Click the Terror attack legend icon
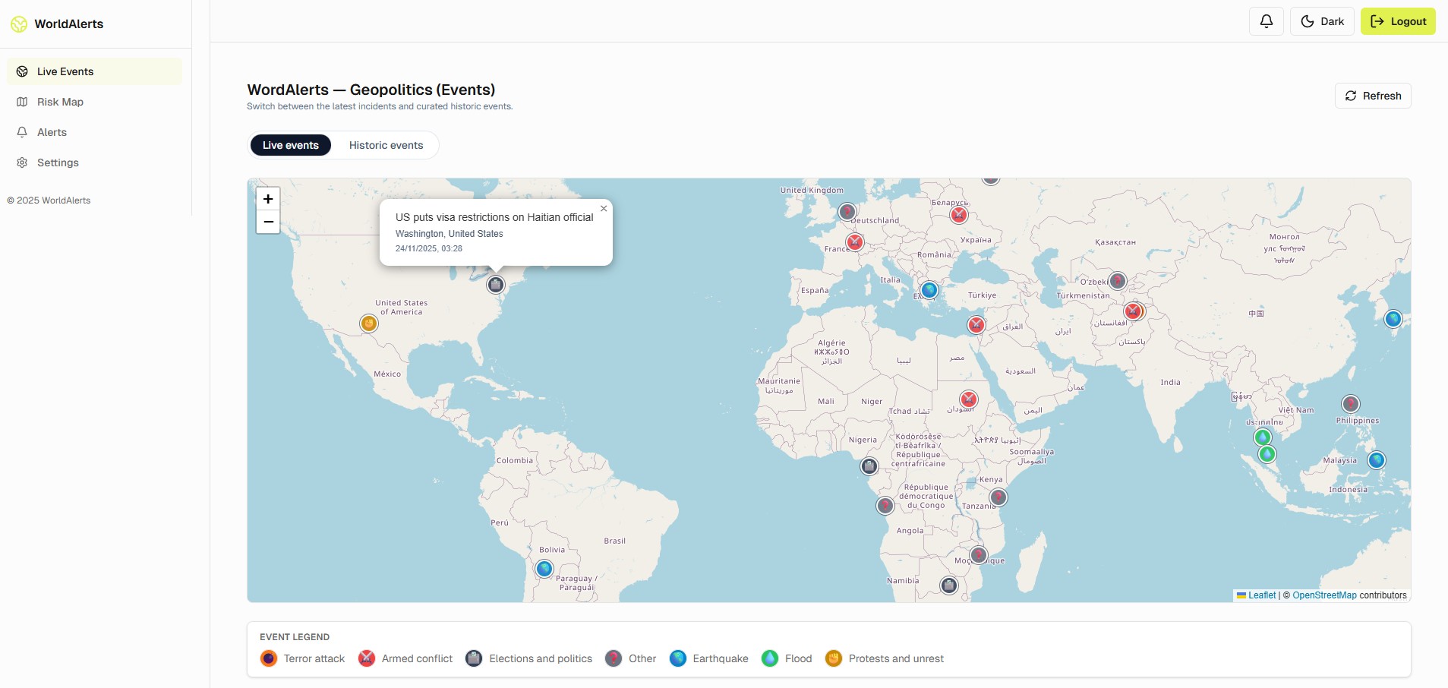The height and width of the screenshot is (688, 1448). point(267,658)
